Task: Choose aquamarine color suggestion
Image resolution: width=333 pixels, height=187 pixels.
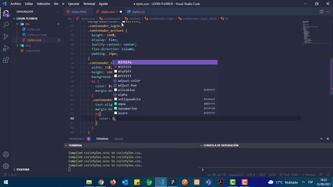Action: click(x=165, y=109)
